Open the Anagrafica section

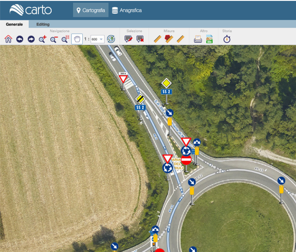(127, 10)
